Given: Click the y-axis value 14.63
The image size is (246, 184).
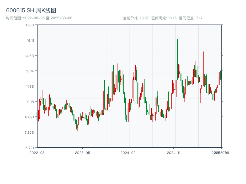Looking at the screenshot, I should coord(30,56).
